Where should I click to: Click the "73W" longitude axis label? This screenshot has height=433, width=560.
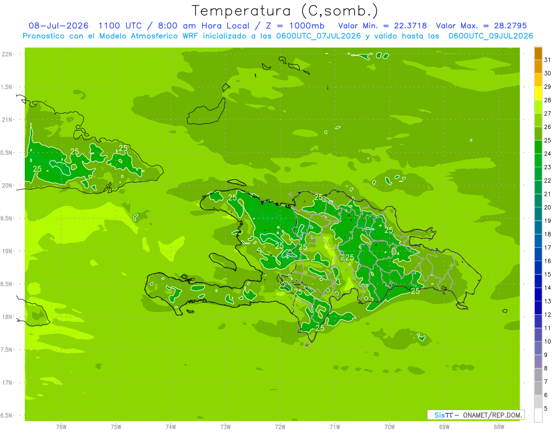click(x=225, y=427)
